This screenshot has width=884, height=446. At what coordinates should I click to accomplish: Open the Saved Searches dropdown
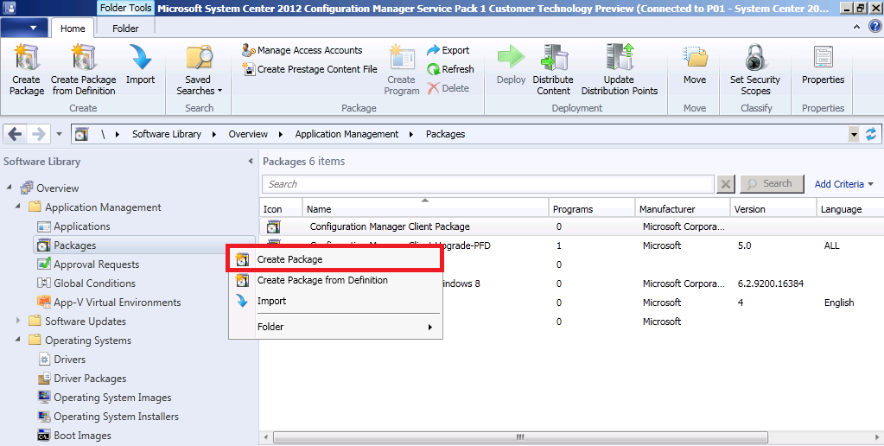(199, 70)
